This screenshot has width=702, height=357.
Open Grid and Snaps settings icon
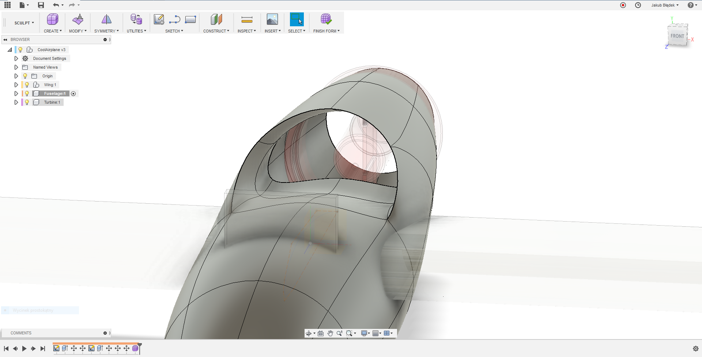point(375,333)
